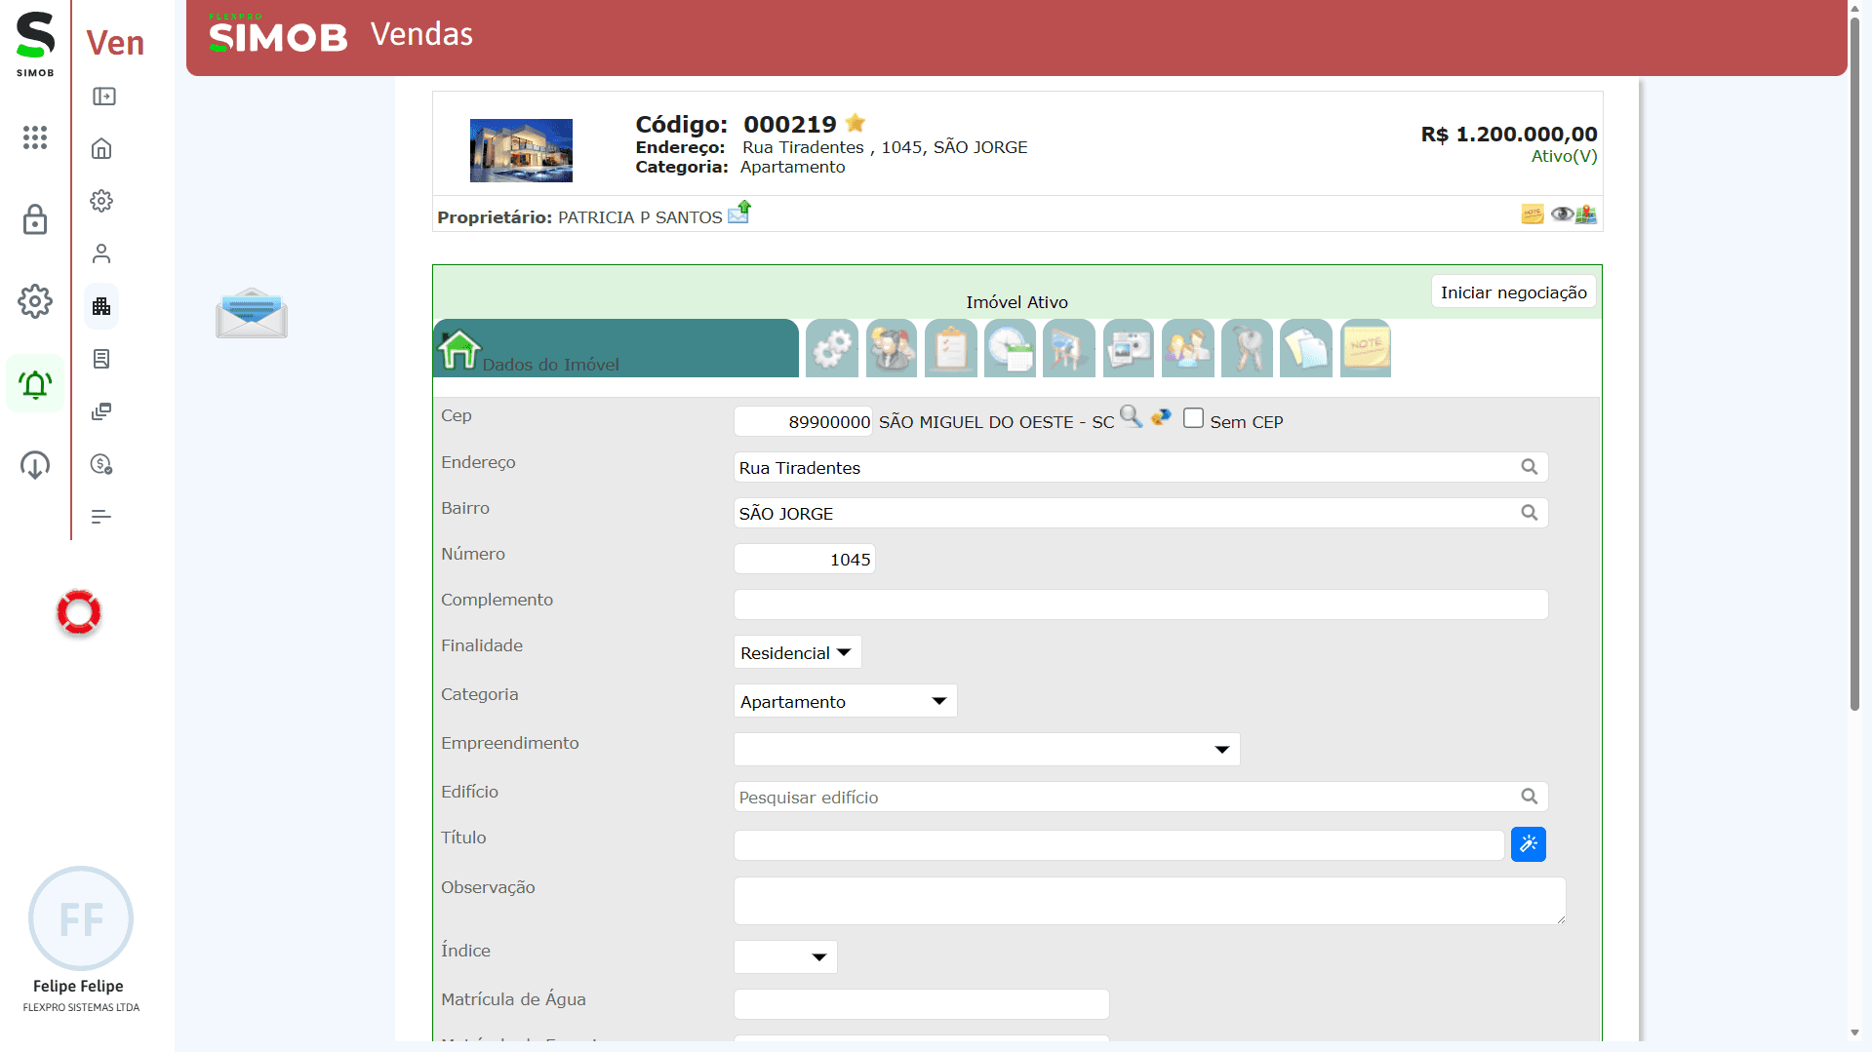The width and height of the screenshot is (1872, 1052).
Task: Toggle the favorite star next to code 000219
Action: pyautogui.click(x=856, y=123)
